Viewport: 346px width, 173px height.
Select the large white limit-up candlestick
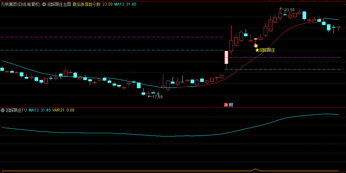click(226, 57)
